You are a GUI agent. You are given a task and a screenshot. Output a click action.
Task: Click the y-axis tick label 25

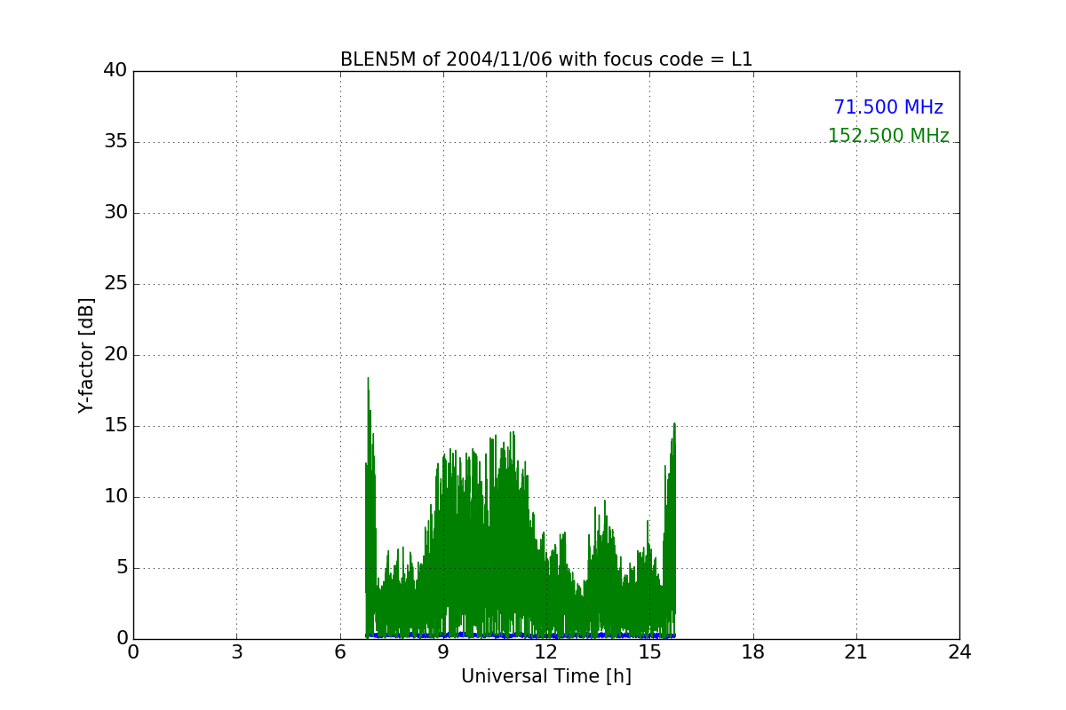(115, 284)
